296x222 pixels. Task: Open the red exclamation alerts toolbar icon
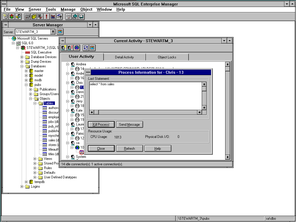pyautogui.click(x=47, y=16)
